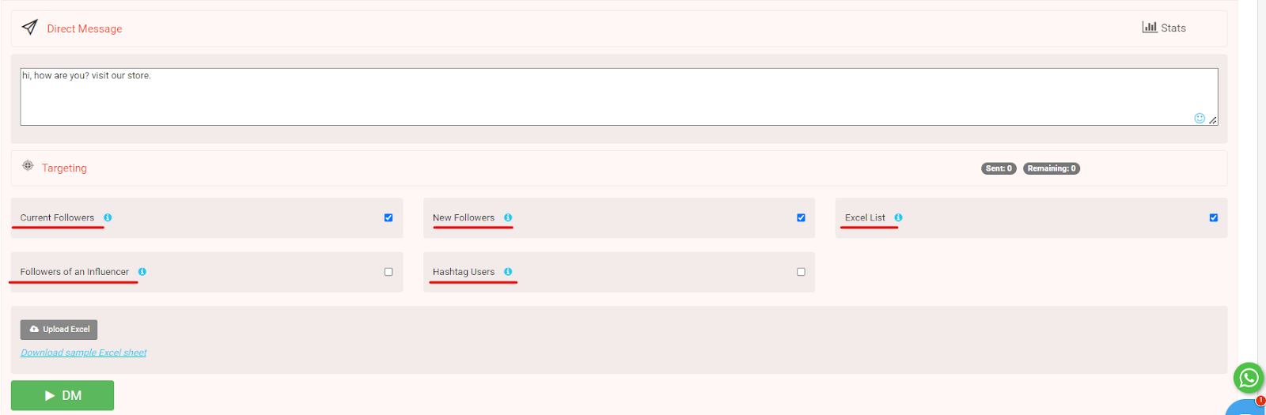The height and width of the screenshot is (415, 1266).
Task: Uncheck the Excel List checkbox
Action: click(x=1214, y=218)
